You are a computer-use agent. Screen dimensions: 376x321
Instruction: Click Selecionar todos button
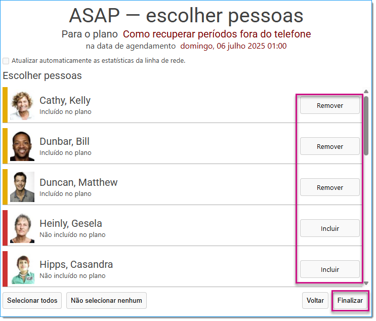32,301
